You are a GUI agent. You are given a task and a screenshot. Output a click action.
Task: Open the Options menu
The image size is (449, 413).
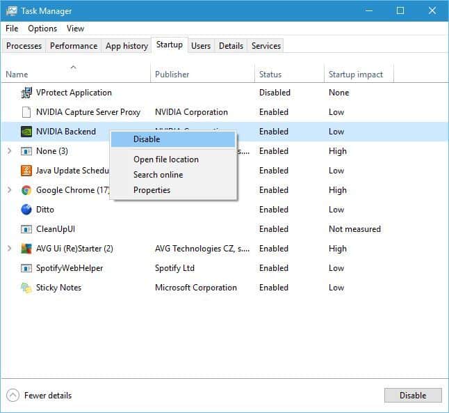[x=42, y=29]
